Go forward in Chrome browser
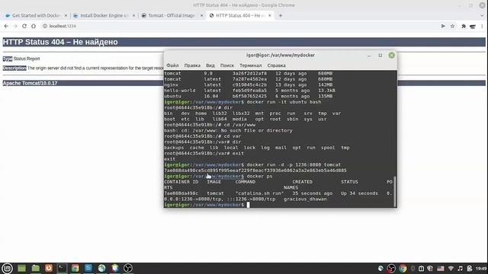 tap(15, 26)
